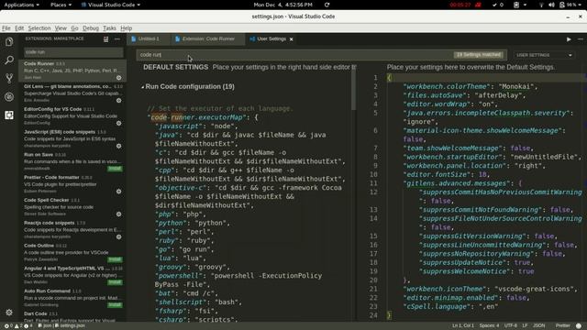Open extensions panel more actions menu
Viewport: 587px width, 330px height.
pos(117,38)
